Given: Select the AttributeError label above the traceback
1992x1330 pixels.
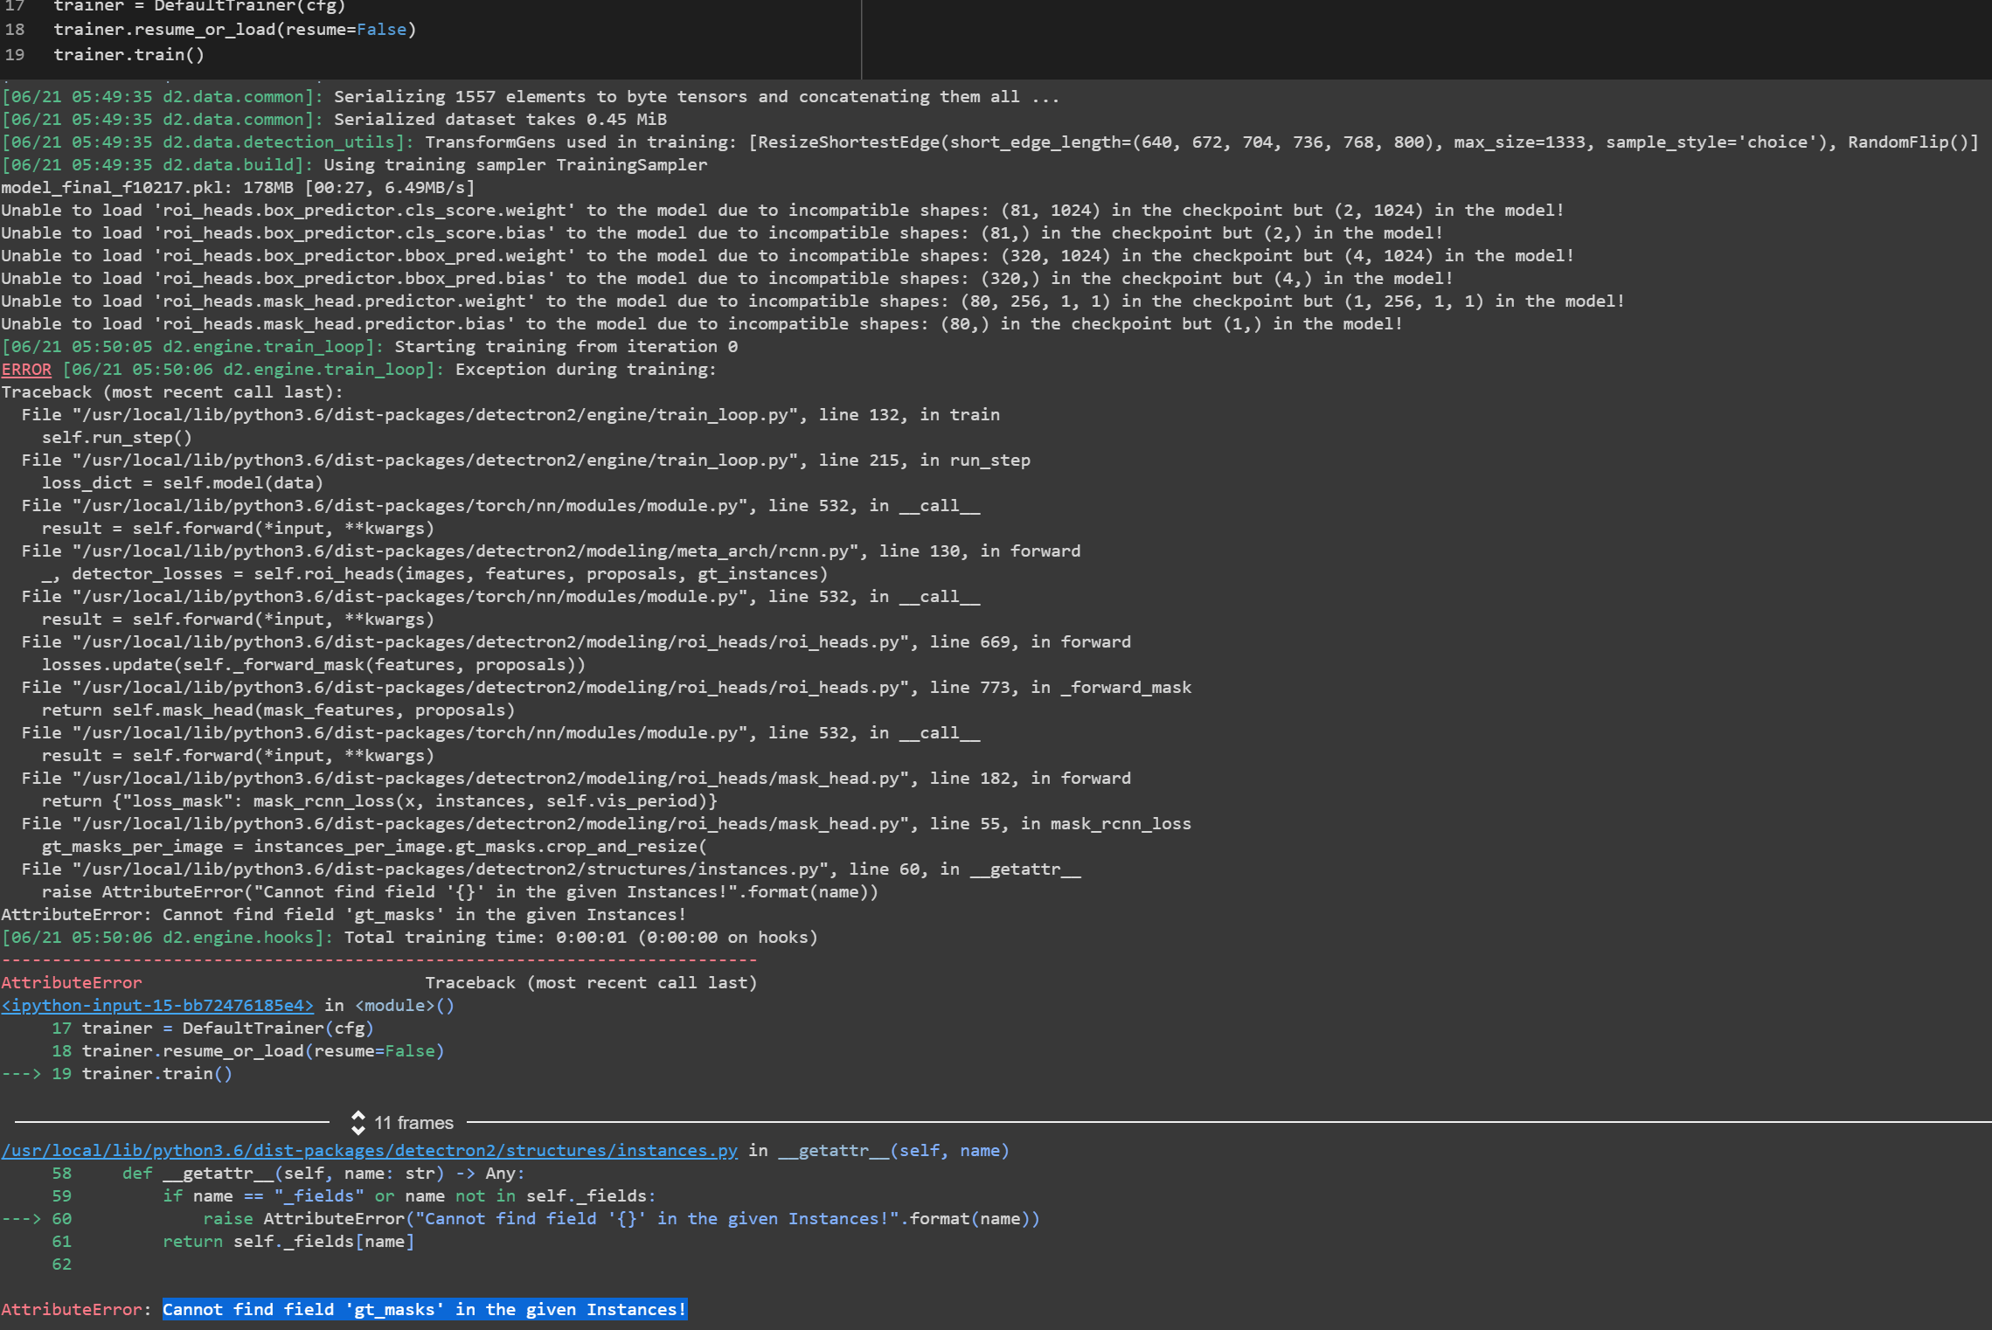Looking at the screenshot, I should click(71, 982).
